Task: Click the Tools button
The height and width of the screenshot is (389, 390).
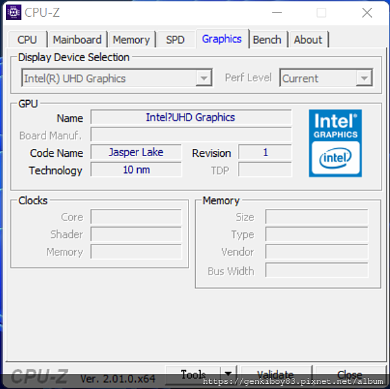Action: pos(193,374)
